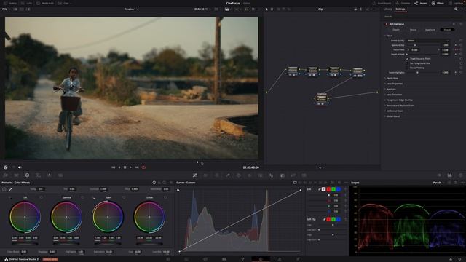Screen dimensions: 466x262
Task: Click Quick Export in top bar
Action: [x=382, y=3]
